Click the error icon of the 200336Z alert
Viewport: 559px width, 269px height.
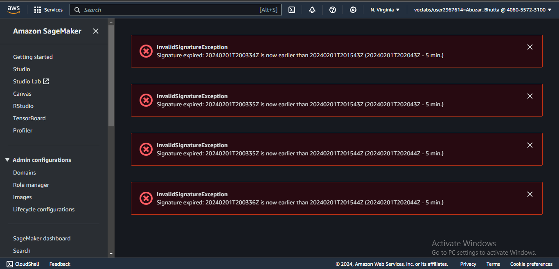point(146,198)
